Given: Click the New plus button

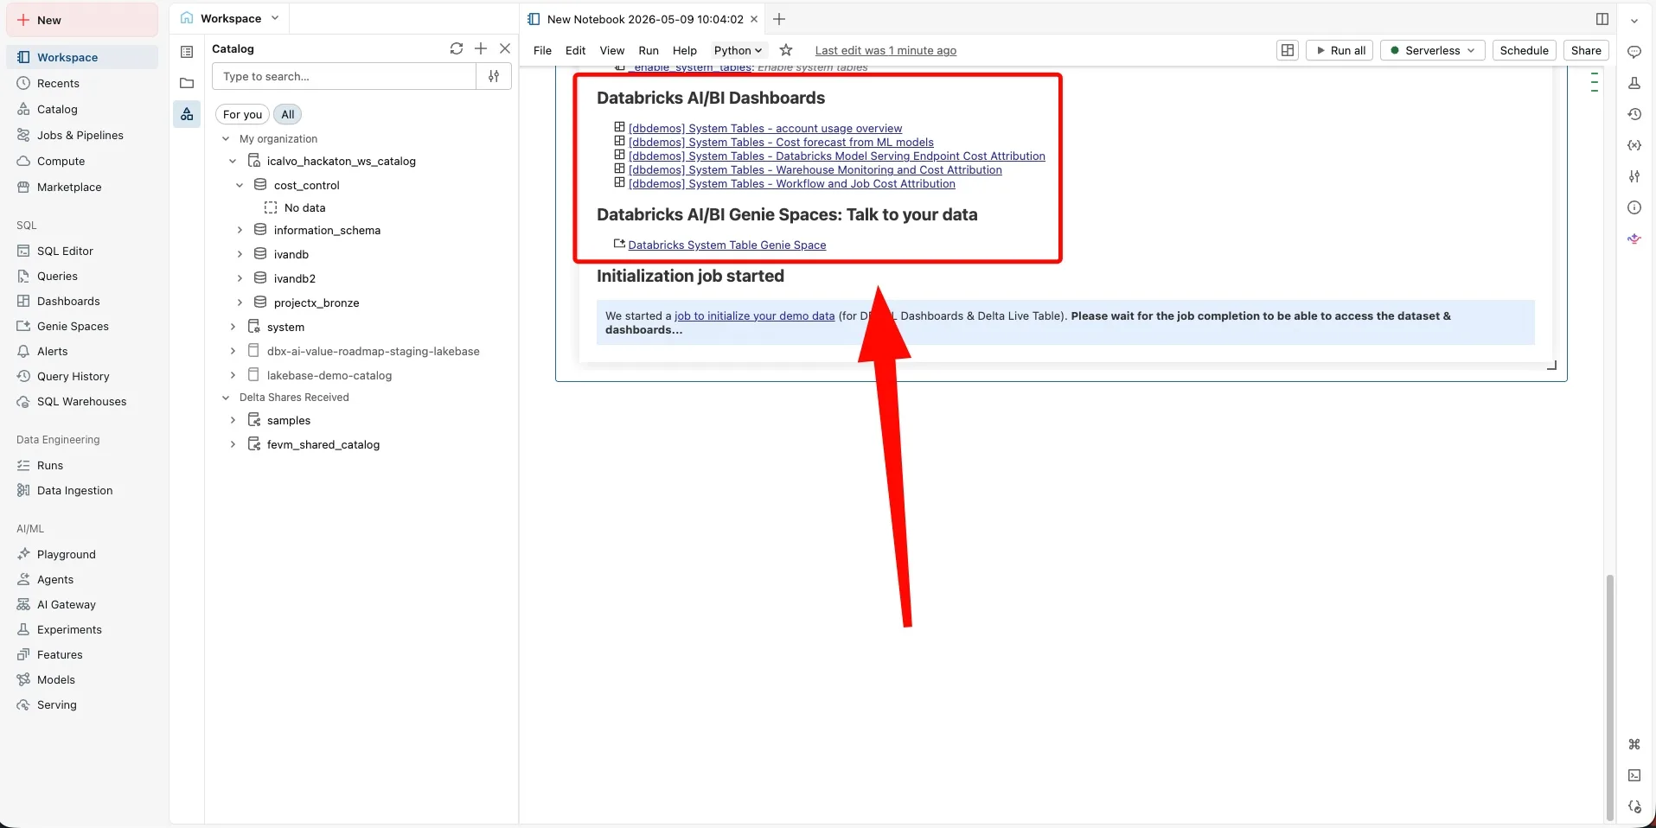Looking at the screenshot, I should [x=81, y=20].
